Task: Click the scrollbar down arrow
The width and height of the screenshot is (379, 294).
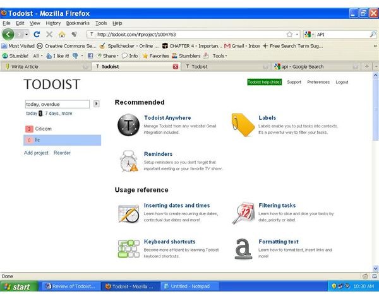Action: coord(376,268)
